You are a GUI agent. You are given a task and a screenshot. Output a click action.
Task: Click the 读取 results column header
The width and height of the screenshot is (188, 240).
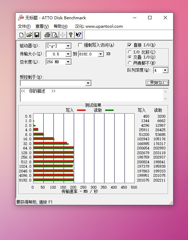pyautogui.click(x=158, y=110)
